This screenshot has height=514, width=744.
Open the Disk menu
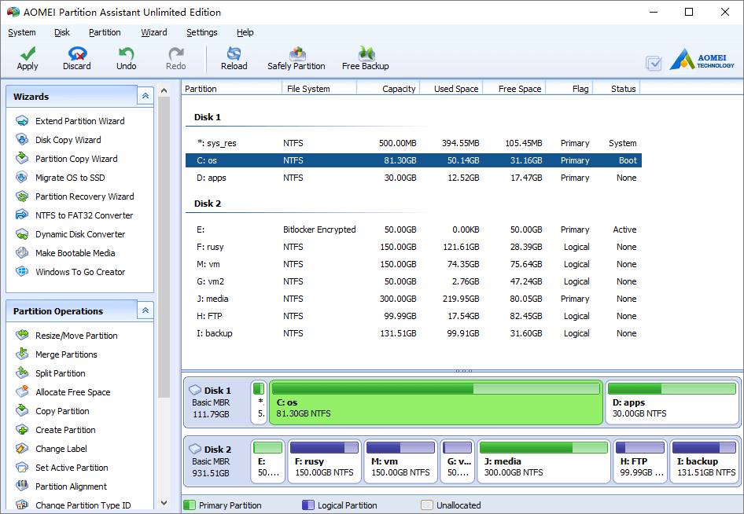[61, 32]
